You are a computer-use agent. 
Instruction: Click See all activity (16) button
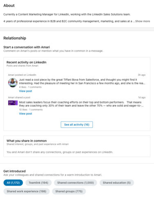pyautogui.click(x=77, y=125)
